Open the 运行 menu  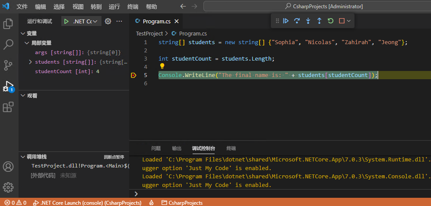pyautogui.click(x=114, y=6)
